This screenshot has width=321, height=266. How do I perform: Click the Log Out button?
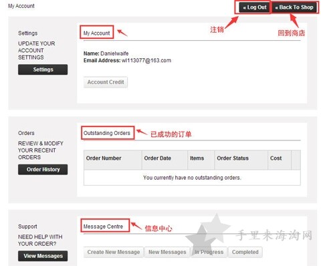(x=254, y=7)
